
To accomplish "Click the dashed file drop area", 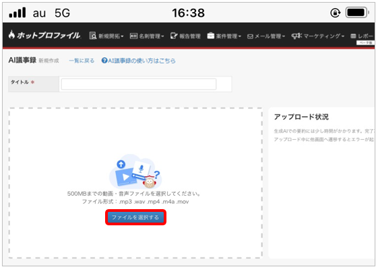I will (135, 183).
